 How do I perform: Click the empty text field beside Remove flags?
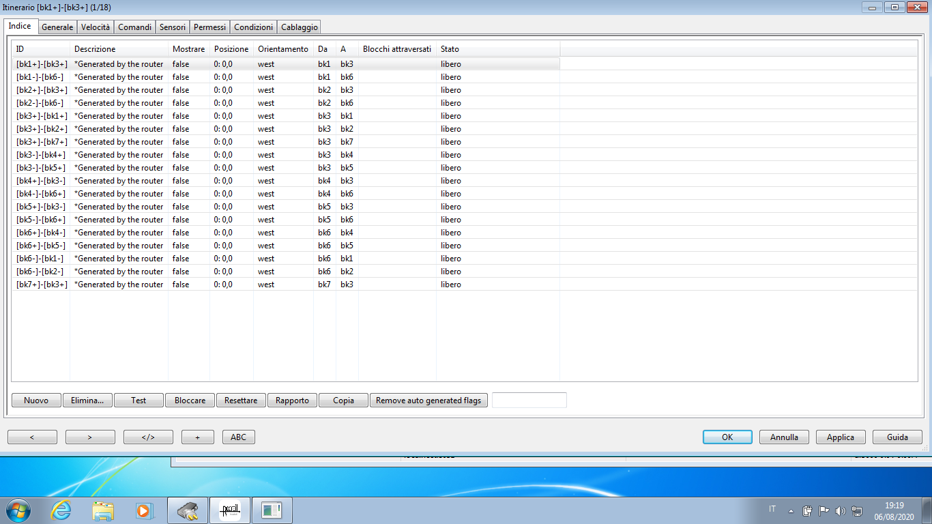529,401
